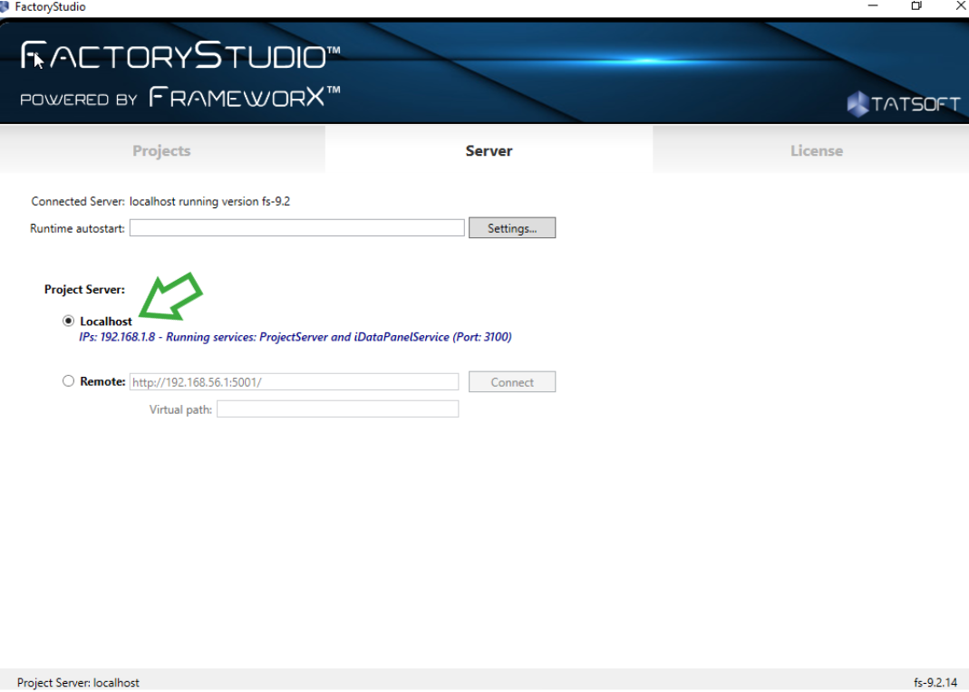The width and height of the screenshot is (969, 692).
Task: Open the License tab
Action: [x=817, y=150]
